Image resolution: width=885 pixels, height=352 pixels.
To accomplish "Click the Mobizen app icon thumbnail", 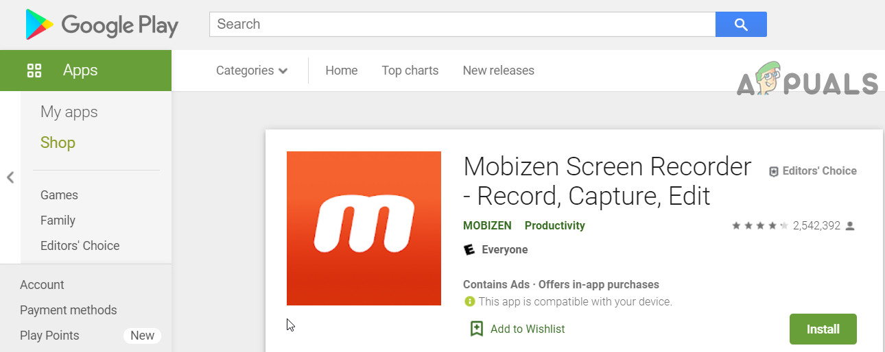I will click(x=364, y=228).
